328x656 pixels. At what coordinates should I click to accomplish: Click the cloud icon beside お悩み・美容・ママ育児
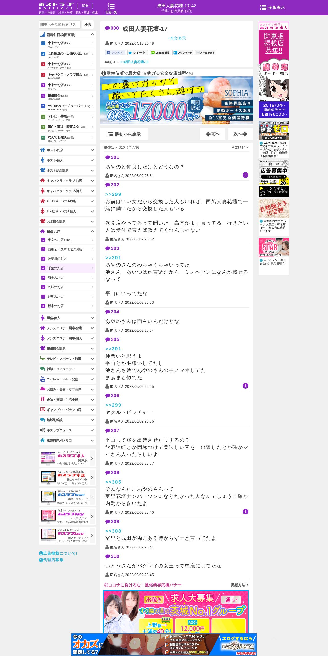[x=43, y=389]
